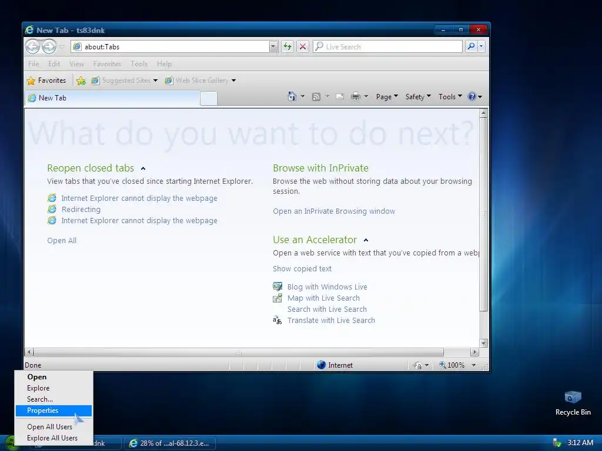The height and width of the screenshot is (451, 602).
Task: Open the Safety command bar menu
Action: coord(418,97)
